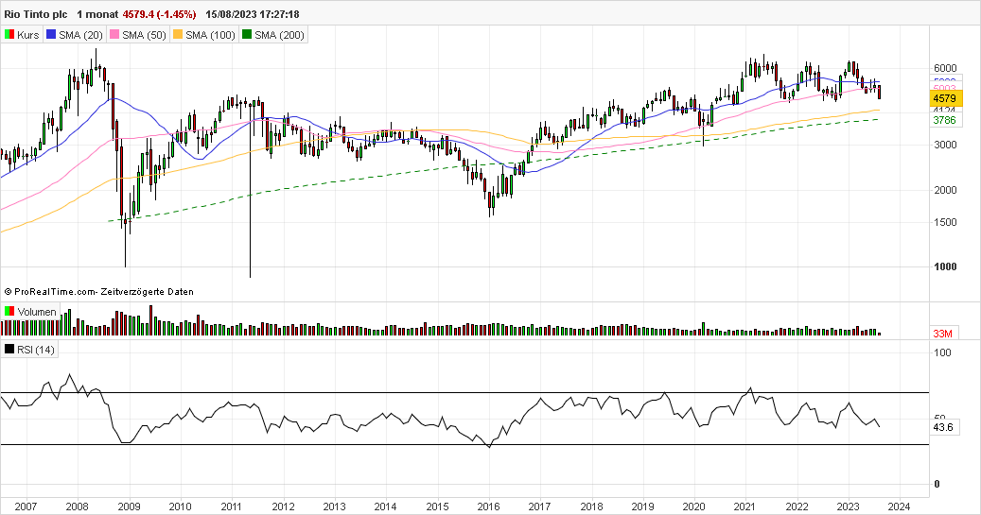
Task: Click the Volumen red-green legend icon
Action: 9,312
